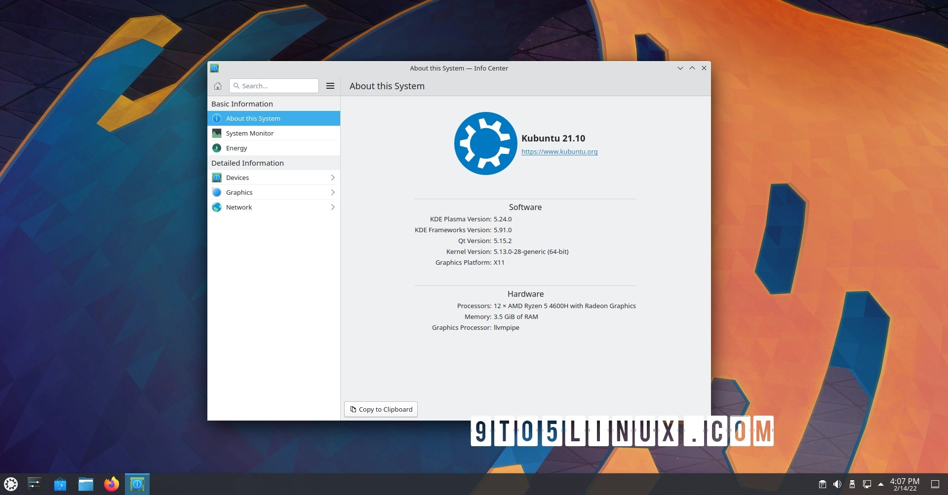The width and height of the screenshot is (948, 495).
Task: Open the volume control tray icon
Action: (837, 484)
